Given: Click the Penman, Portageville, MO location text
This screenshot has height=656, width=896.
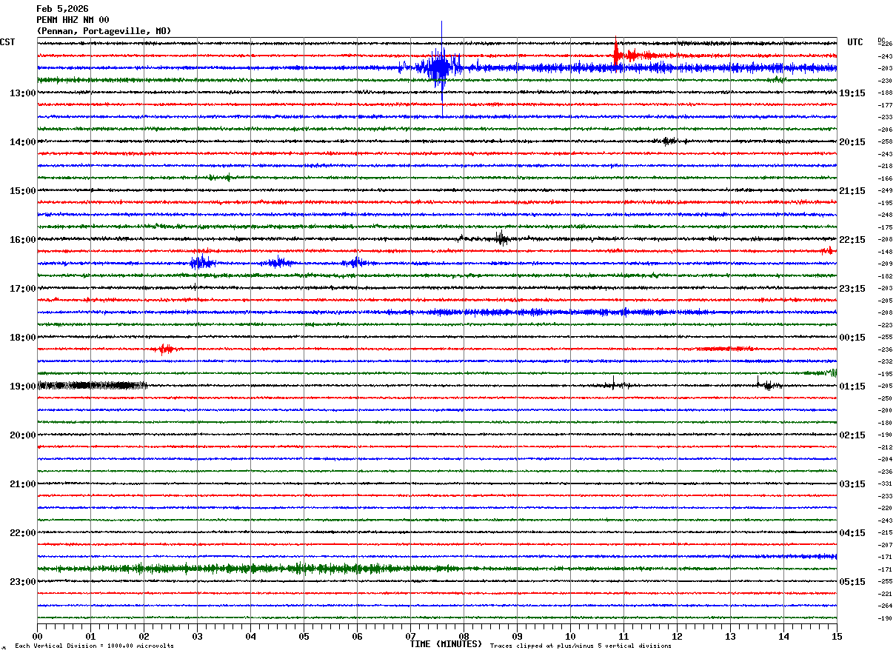Looking at the screenshot, I should (104, 31).
